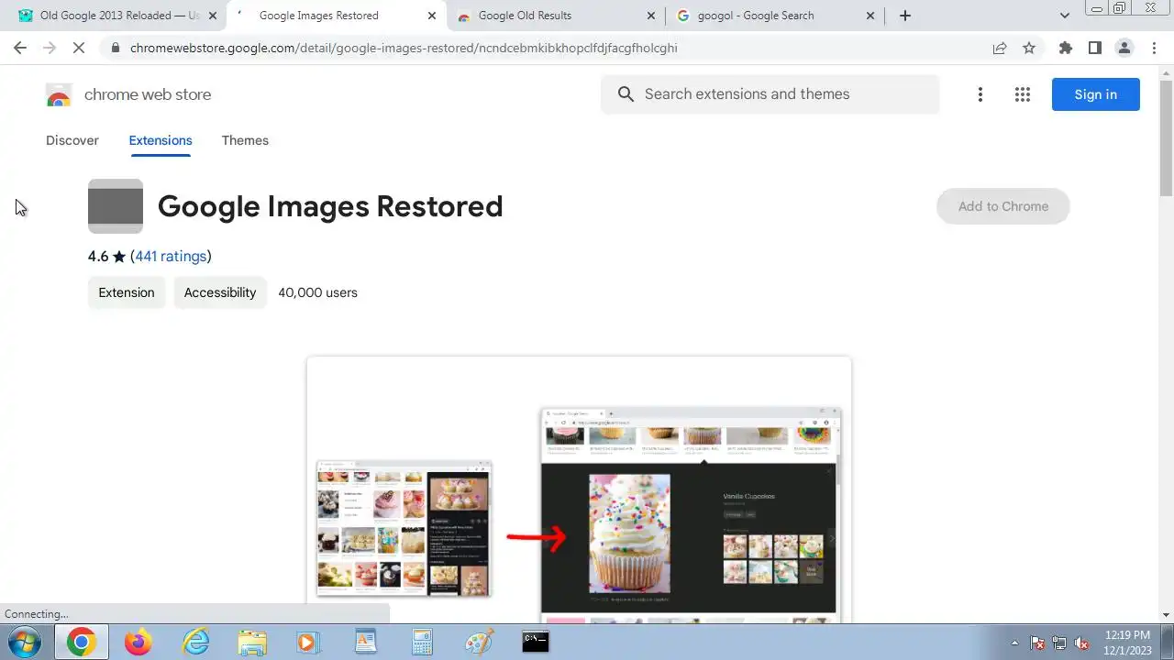Switch to Google Old Results tab
1174x660 pixels.
[555, 16]
